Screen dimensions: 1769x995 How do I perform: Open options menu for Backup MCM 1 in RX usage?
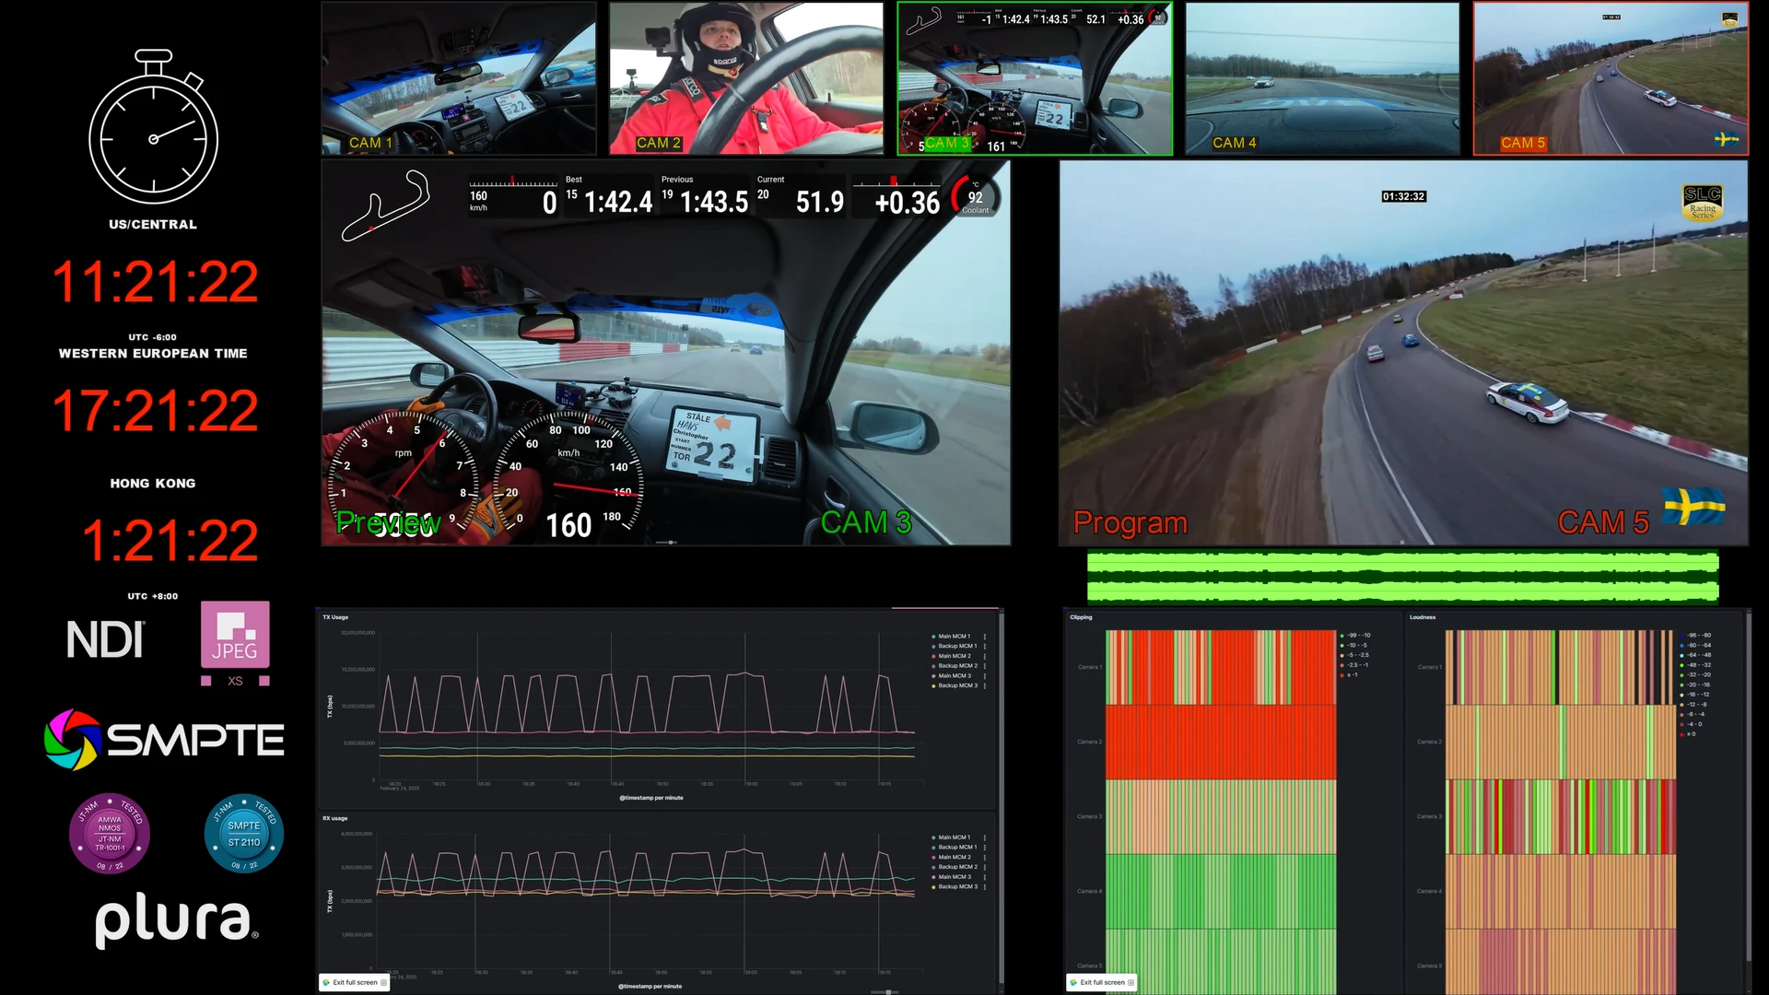pos(985,848)
